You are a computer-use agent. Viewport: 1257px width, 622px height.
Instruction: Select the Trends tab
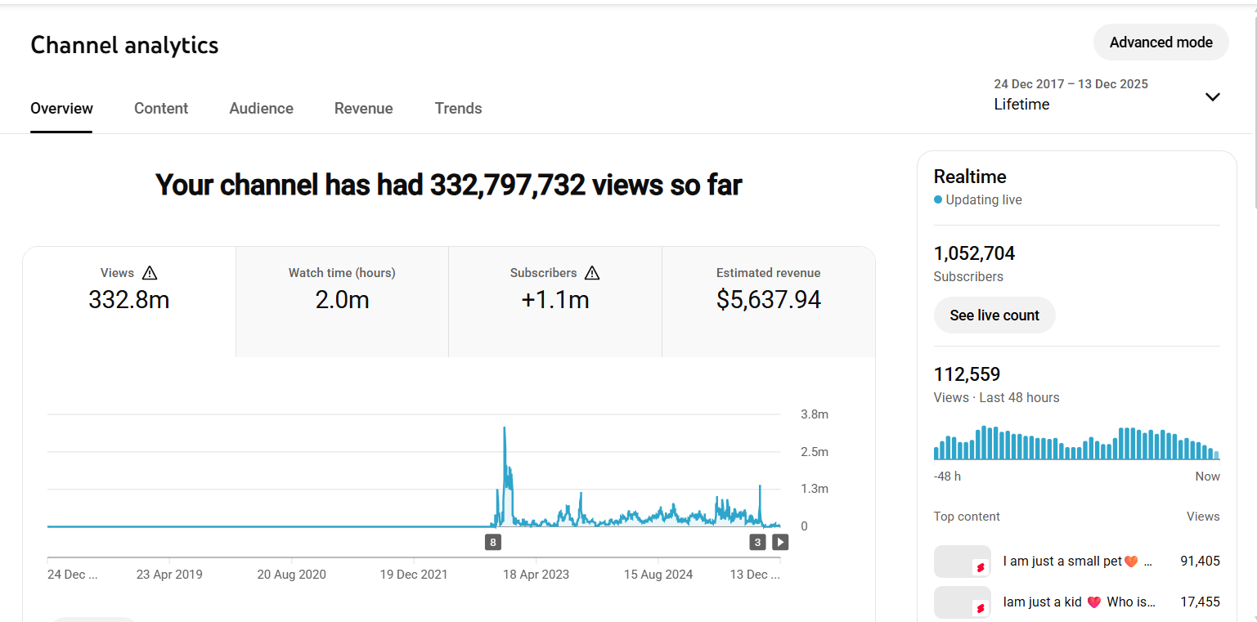coord(458,109)
